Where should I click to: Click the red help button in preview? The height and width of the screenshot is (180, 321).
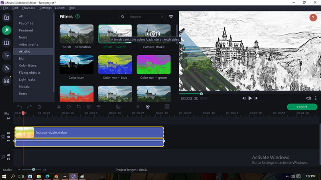[x=313, y=18]
